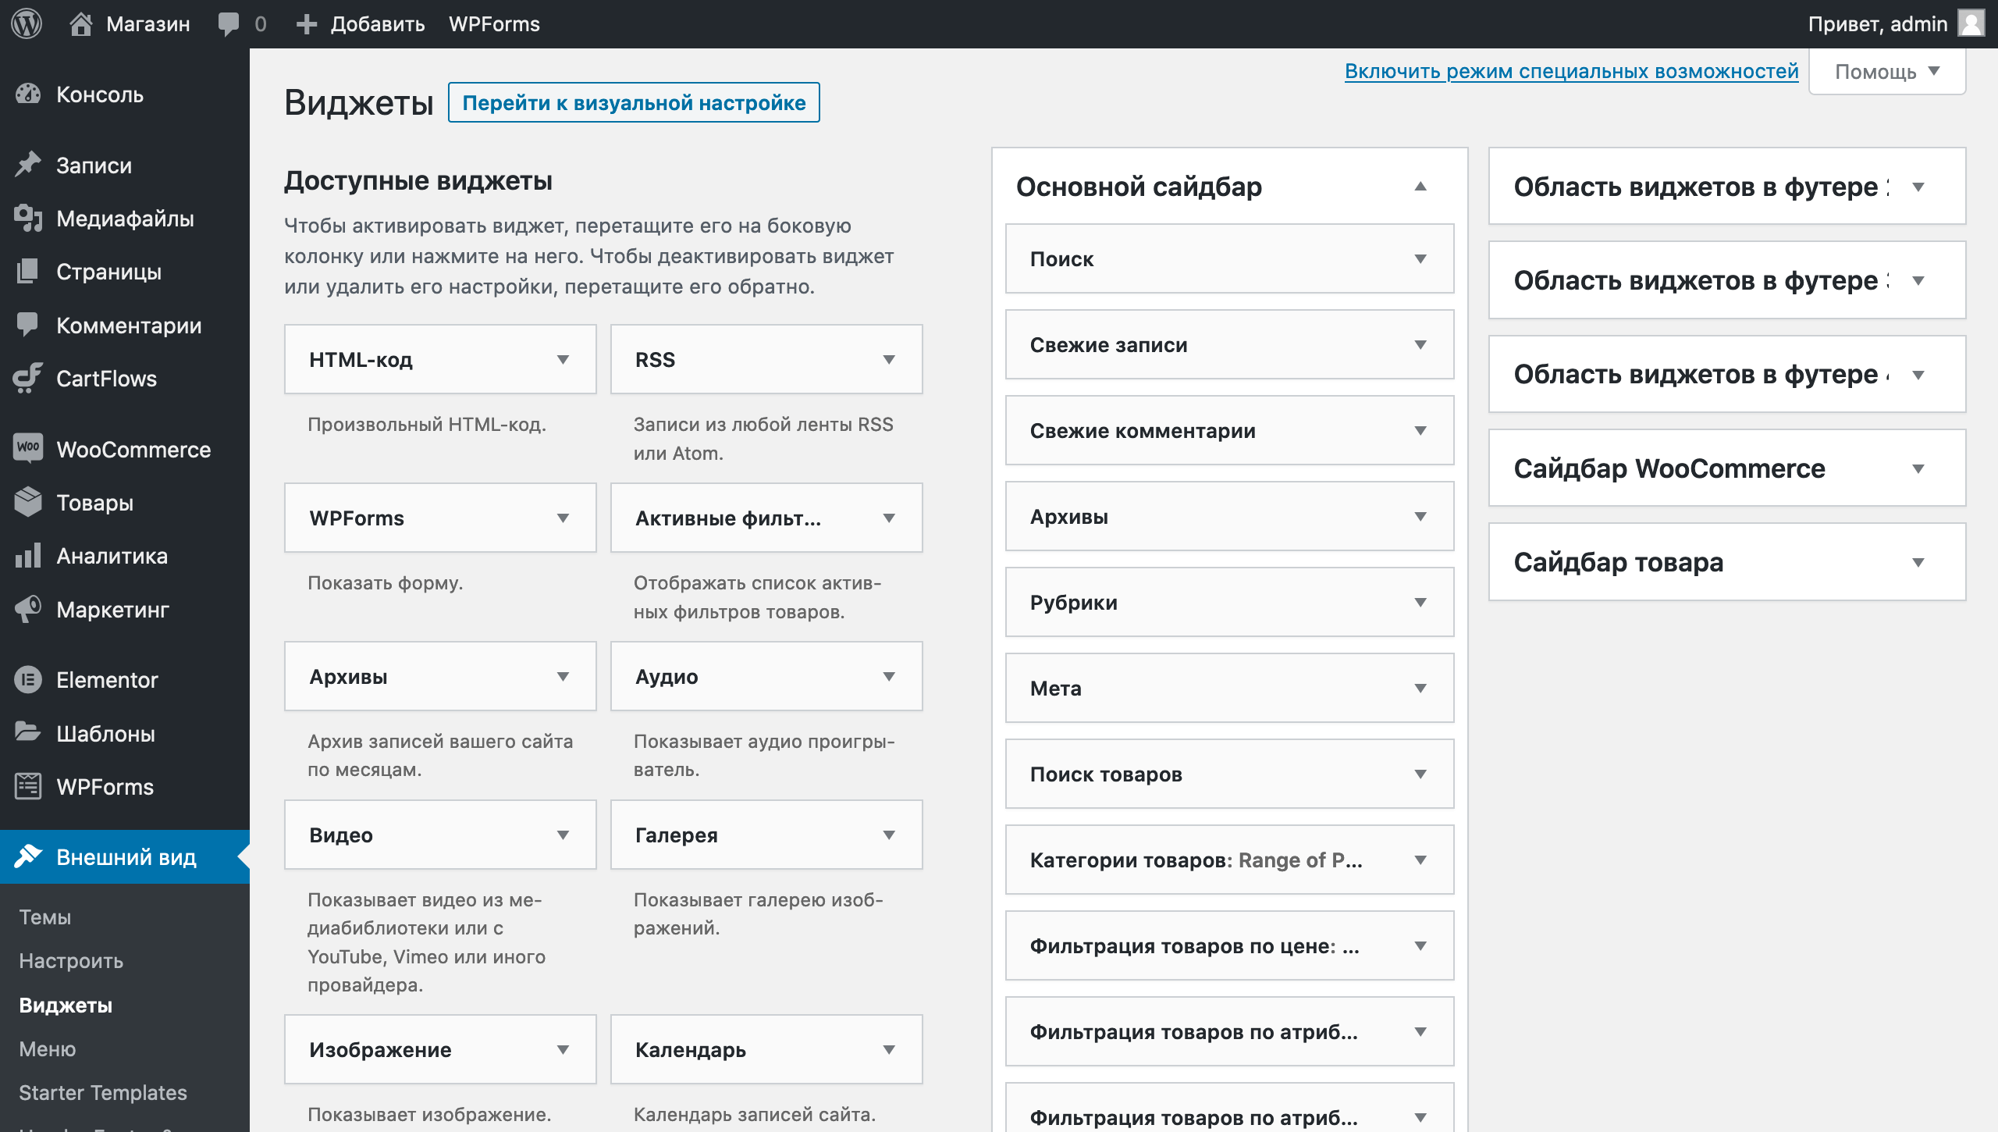The height and width of the screenshot is (1132, 1998).
Task: Click Перейти к визуальной настройке button
Action: (x=634, y=101)
